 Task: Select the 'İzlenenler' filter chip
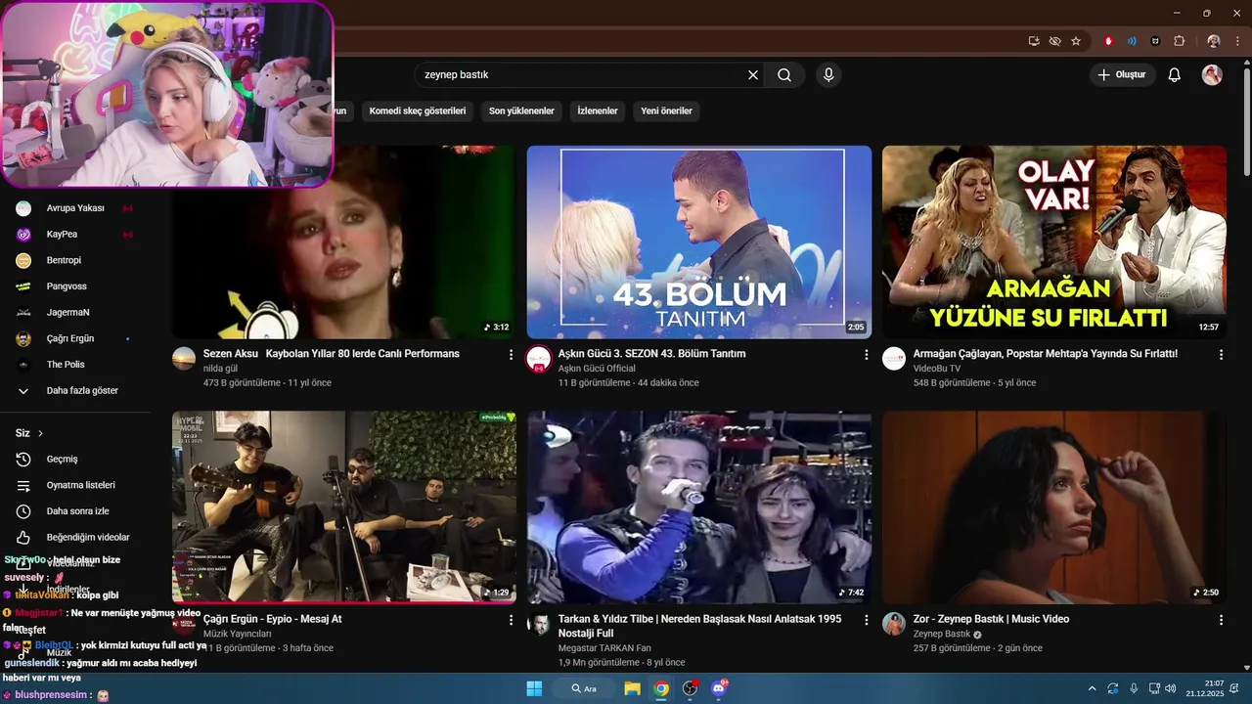pyautogui.click(x=598, y=110)
